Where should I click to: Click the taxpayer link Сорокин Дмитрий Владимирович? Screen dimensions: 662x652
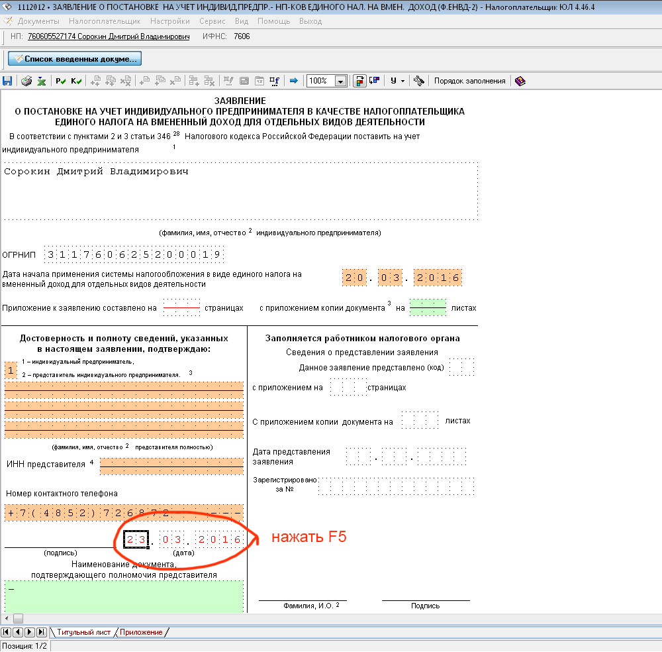(x=109, y=36)
